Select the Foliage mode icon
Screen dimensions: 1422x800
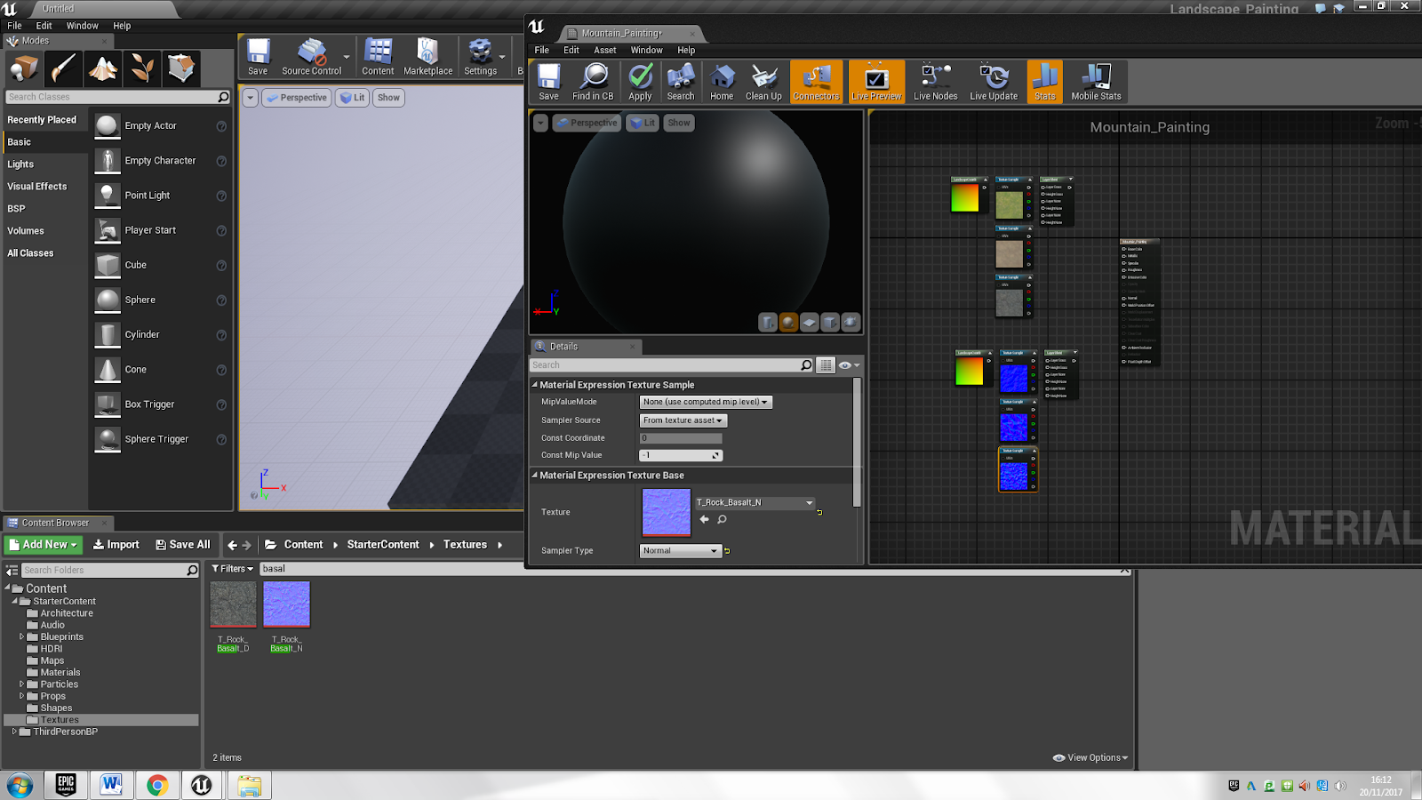tap(142, 68)
